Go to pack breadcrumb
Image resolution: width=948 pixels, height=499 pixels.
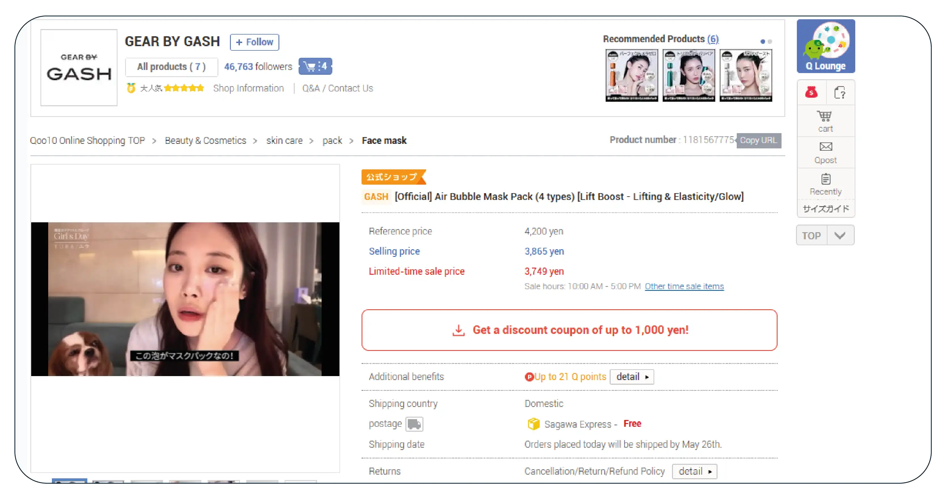pos(332,140)
